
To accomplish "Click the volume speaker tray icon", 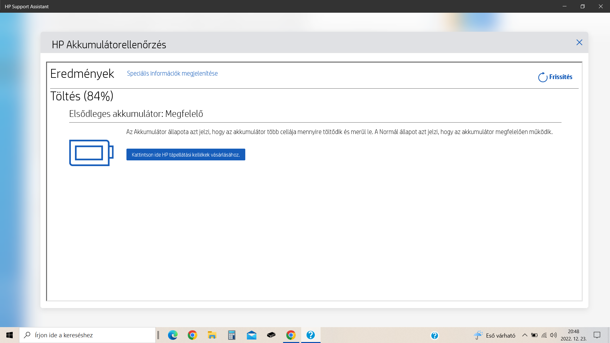I will pyautogui.click(x=553, y=335).
